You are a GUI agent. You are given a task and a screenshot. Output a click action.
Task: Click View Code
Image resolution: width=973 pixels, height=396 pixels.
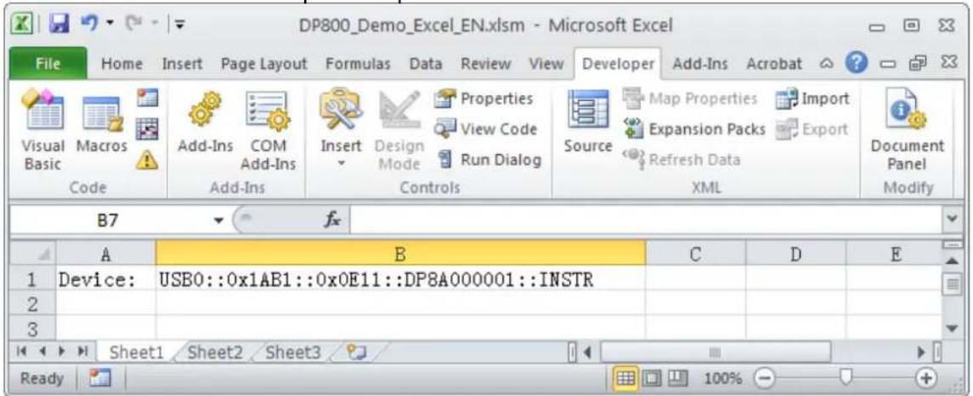(x=485, y=130)
